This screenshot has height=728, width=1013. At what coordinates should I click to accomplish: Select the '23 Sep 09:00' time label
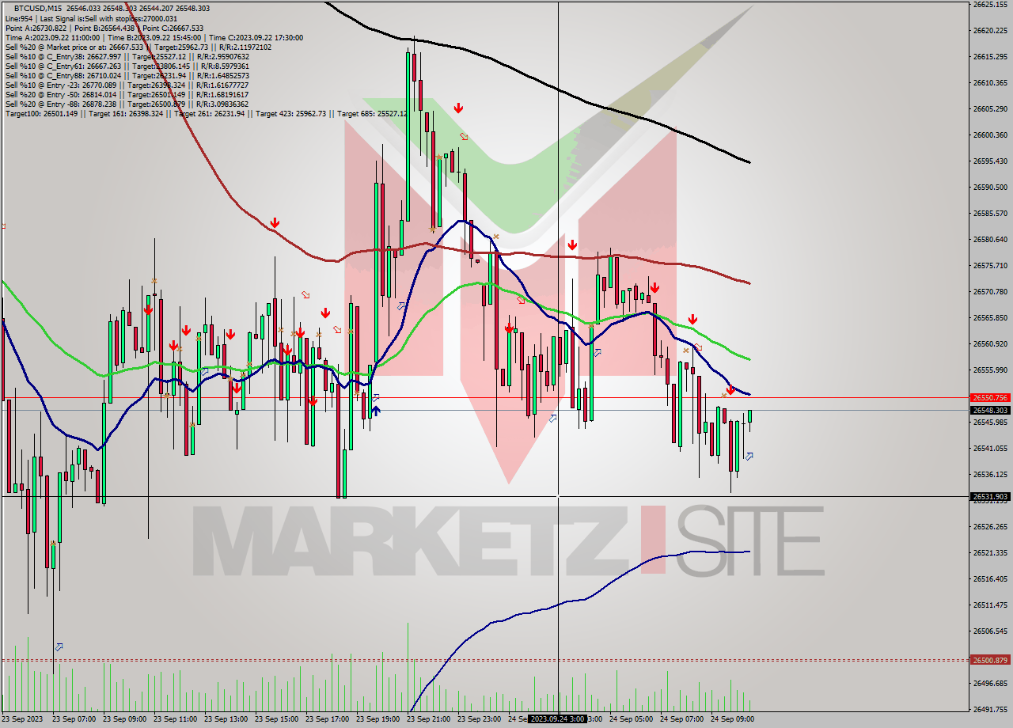[124, 719]
